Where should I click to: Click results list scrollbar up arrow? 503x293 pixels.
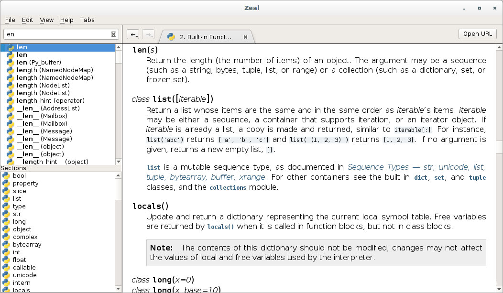pos(119,47)
